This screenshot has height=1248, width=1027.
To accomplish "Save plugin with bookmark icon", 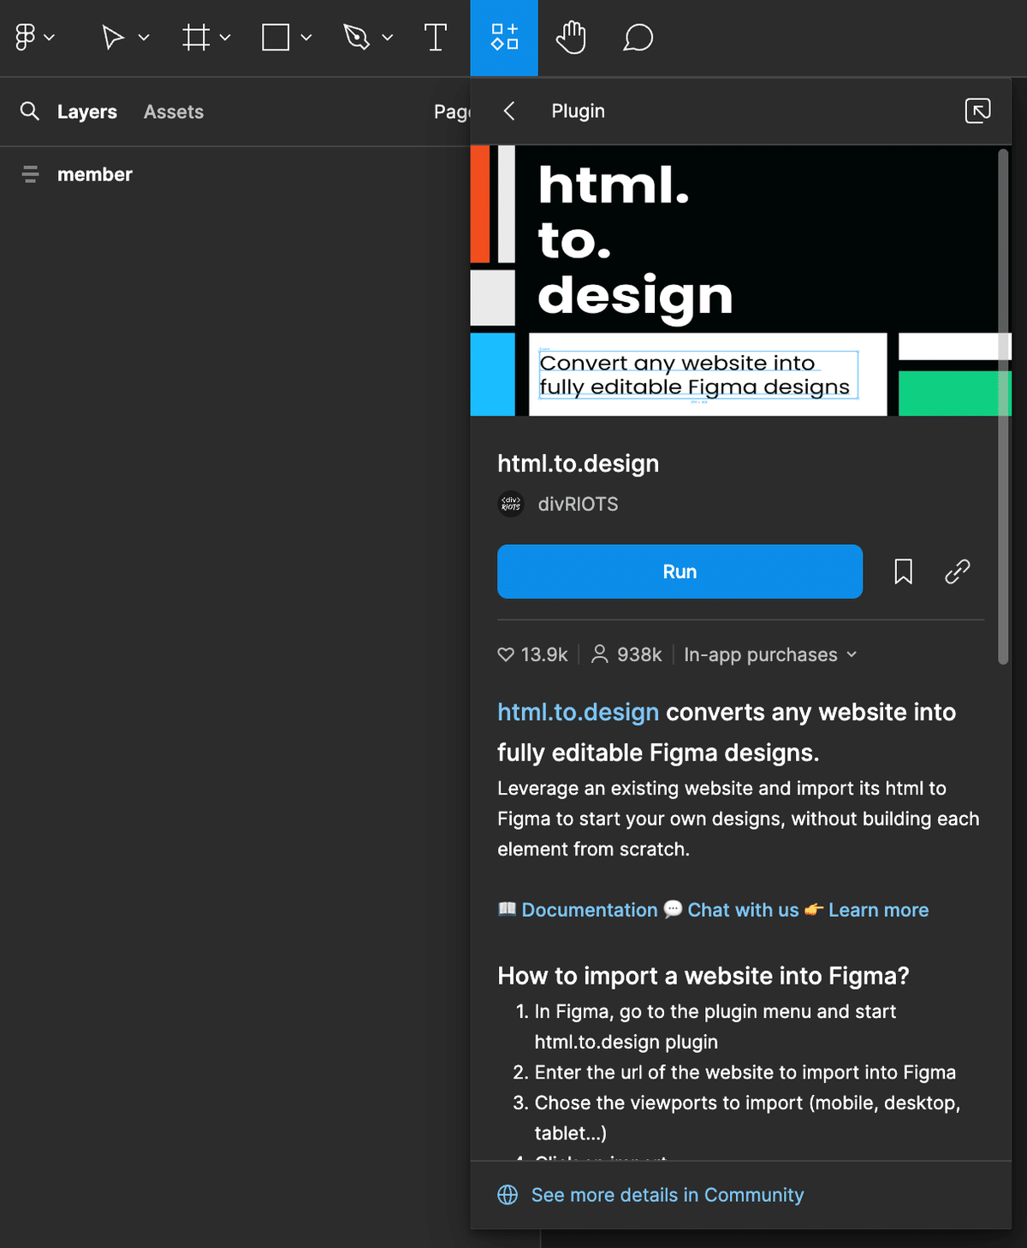I will (903, 571).
